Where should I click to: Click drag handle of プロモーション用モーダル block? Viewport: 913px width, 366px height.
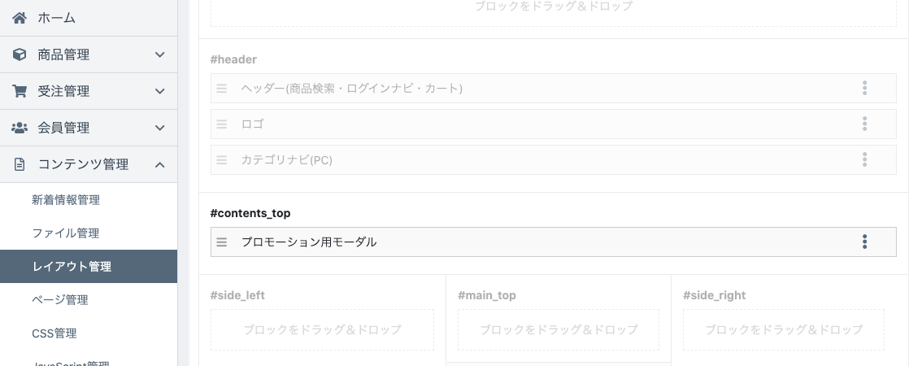pyautogui.click(x=222, y=242)
